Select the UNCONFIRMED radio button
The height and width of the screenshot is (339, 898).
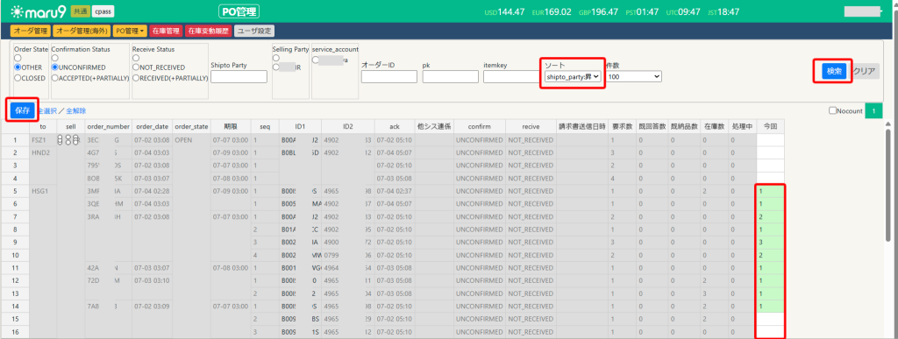[x=55, y=67]
